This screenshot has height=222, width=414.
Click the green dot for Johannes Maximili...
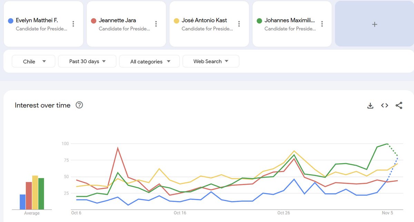(x=259, y=21)
